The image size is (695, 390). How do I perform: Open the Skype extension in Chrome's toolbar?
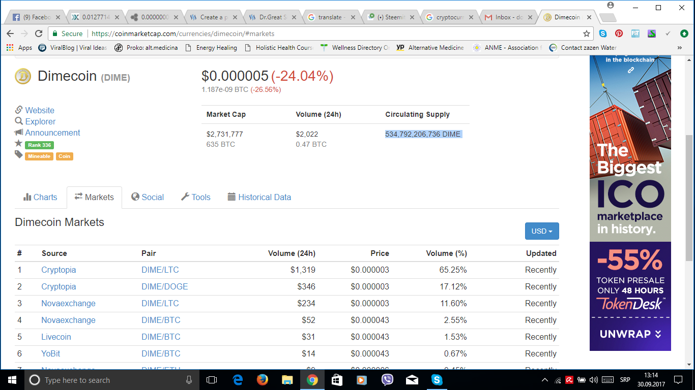click(x=603, y=34)
